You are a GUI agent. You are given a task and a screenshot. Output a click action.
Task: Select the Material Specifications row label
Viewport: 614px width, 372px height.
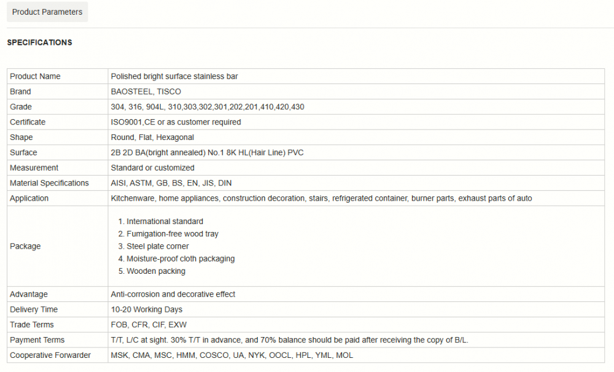pyautogui.click(x=49, y=183)
